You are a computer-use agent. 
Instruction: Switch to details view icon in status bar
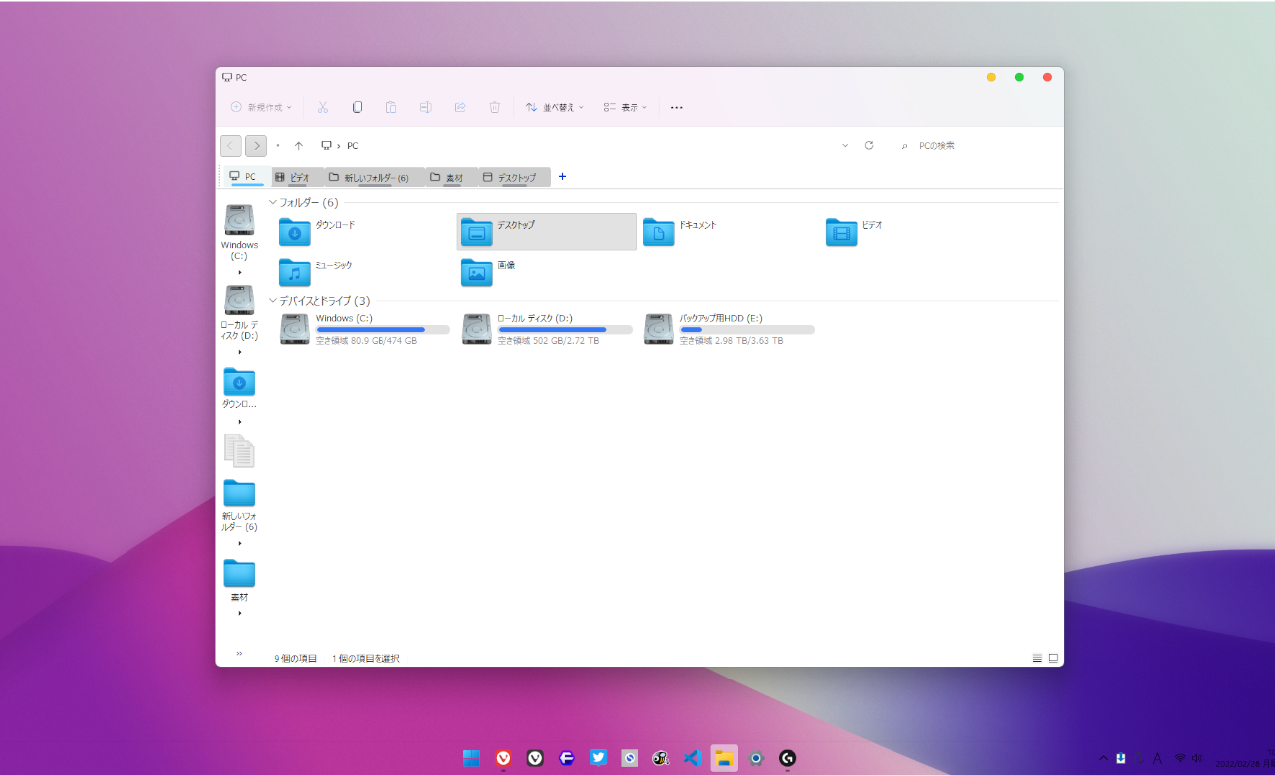point(1037,658)
